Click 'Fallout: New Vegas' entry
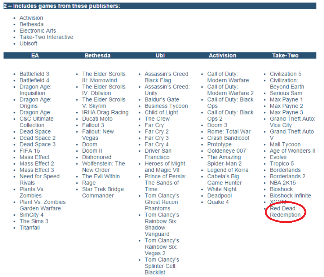Image resolution: width=324 pixels, height=277 pixels. pos(98,135)
